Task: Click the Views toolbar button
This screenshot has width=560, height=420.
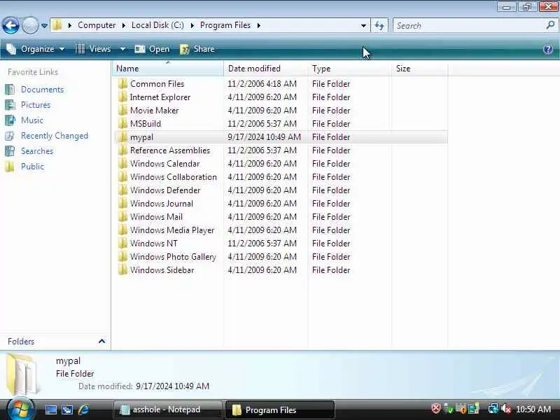Action: [93, 49]
